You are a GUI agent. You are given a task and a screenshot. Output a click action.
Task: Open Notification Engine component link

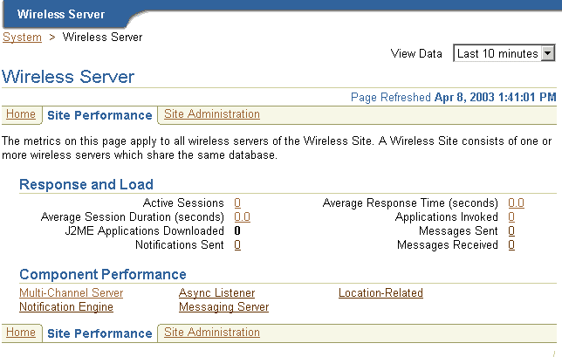click(66, 307)
